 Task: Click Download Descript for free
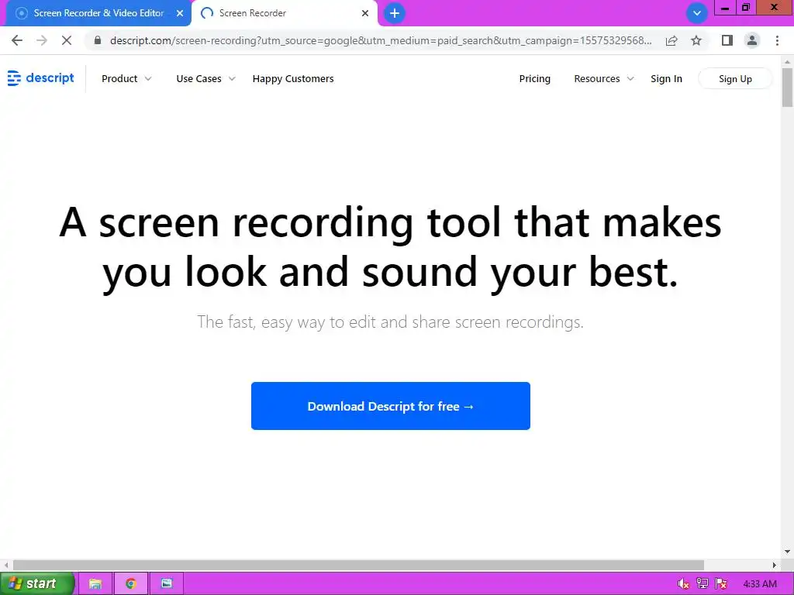tap(391, 406)
